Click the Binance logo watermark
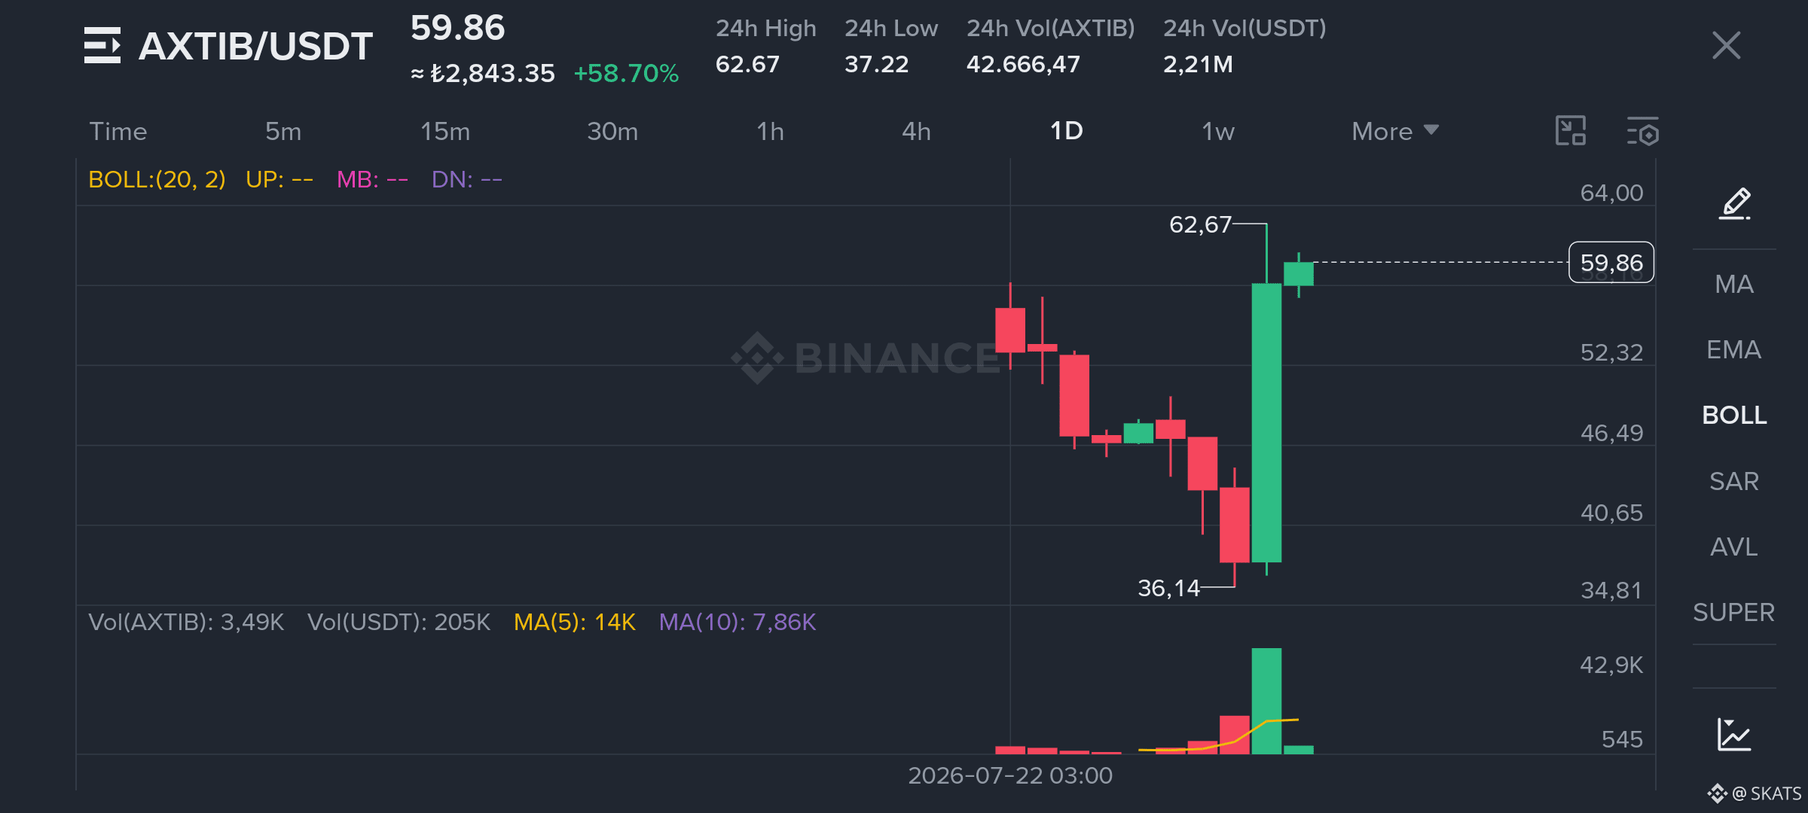1808x813 pixels. pos(866,358)
